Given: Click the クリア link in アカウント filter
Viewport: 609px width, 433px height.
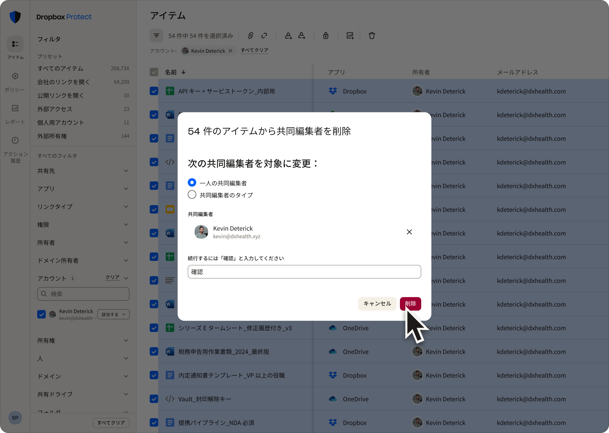Looking at the screenshot, I should 112,277.
